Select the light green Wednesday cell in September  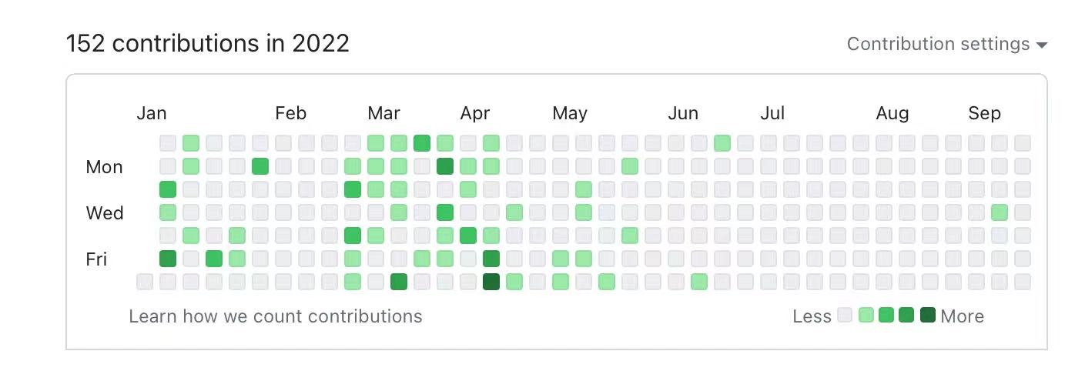pyautogui.click(x=1000, y=212)
